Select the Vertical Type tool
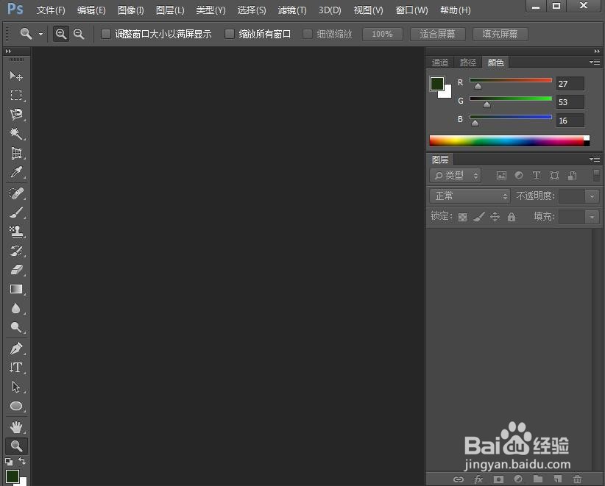 (15, 368)
